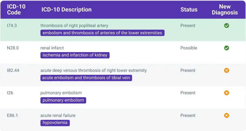Click the 'Possible' status for renal infarct
The width and height of the screenshot is (246, 131).
189,48
